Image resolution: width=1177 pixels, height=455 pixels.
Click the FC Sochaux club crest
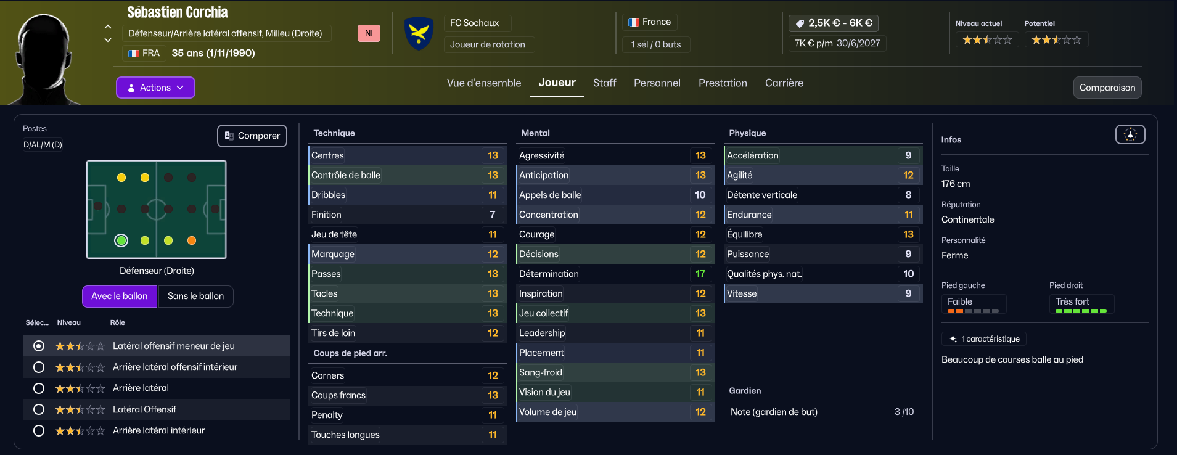click(x=419, y=33)
